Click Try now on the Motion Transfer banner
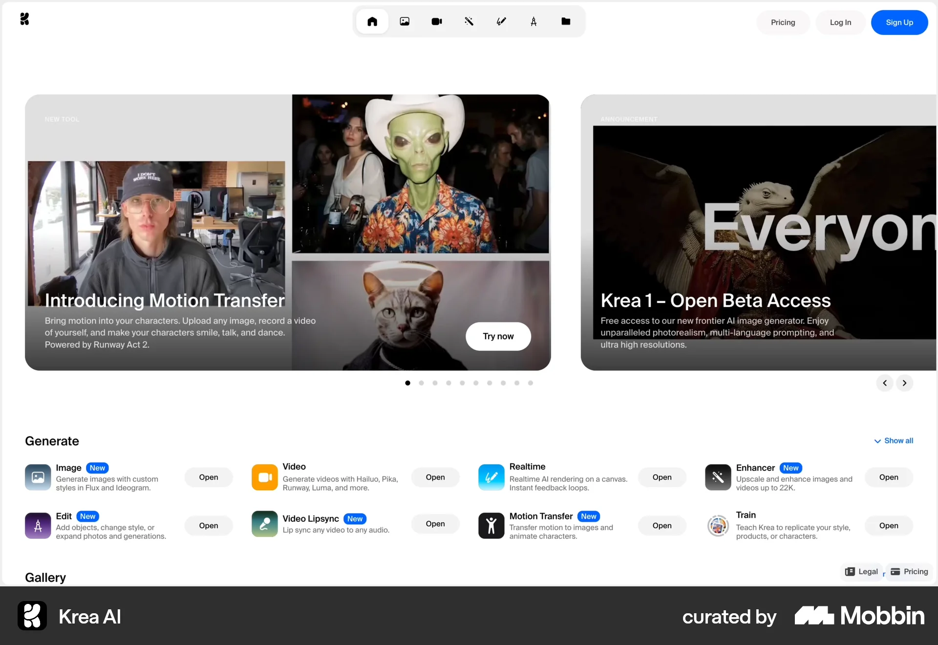The width and height of the screenshot is (938, 645). click(498, 336)
